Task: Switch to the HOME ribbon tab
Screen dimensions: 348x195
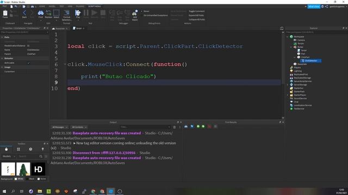Action: pos(42,6)
